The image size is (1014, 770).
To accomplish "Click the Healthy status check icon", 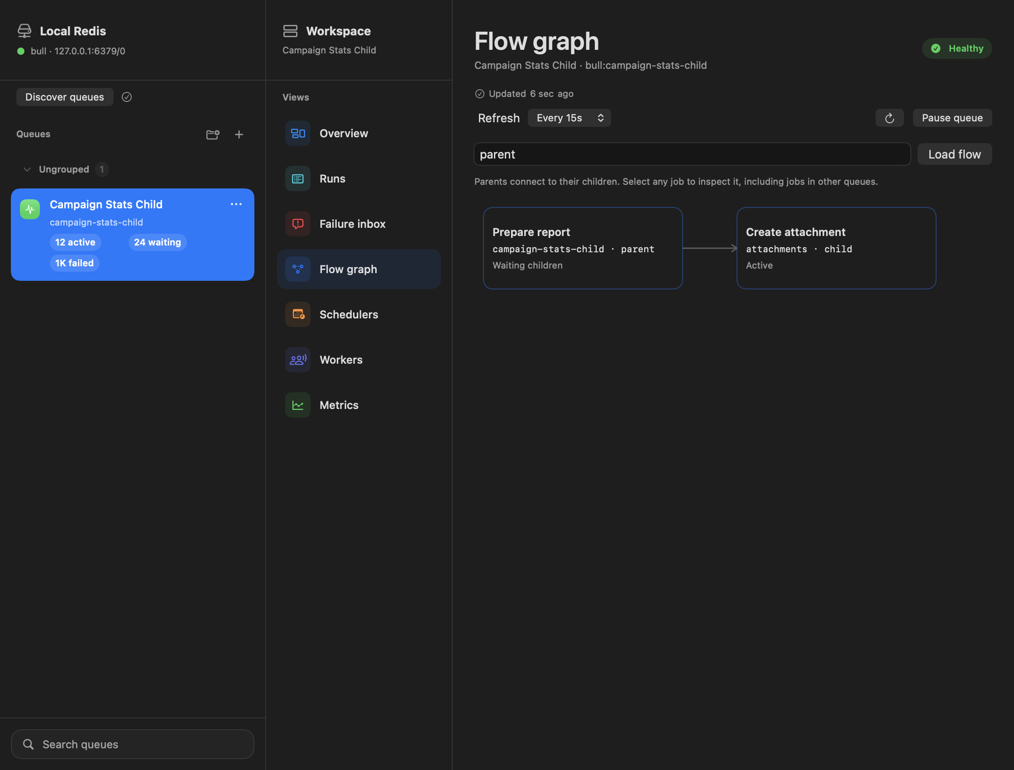I will pyautogui.click(x=936, y=48).
